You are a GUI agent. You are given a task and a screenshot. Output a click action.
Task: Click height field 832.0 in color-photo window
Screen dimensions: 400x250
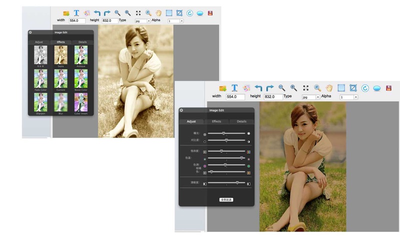pos(273,97)
